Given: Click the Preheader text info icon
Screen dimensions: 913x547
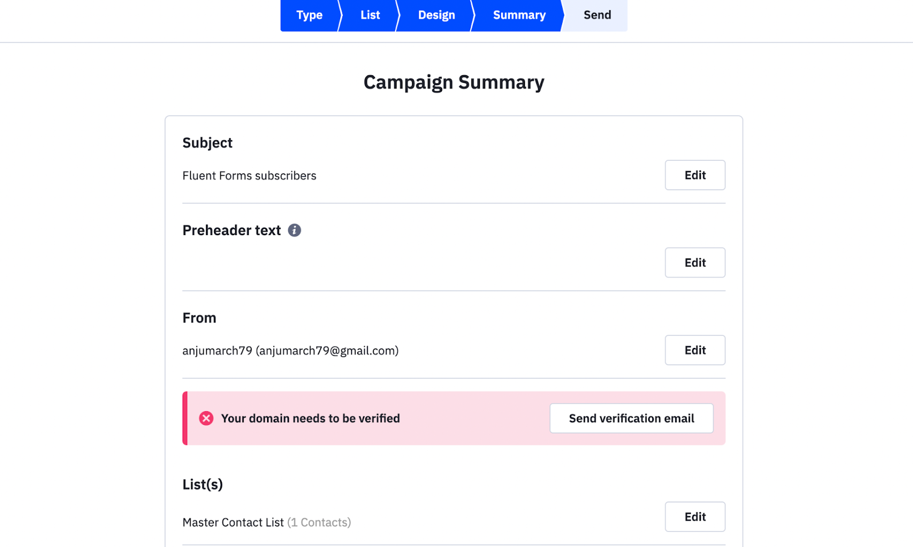Looking at the screenshot, I should pos(294,230).
